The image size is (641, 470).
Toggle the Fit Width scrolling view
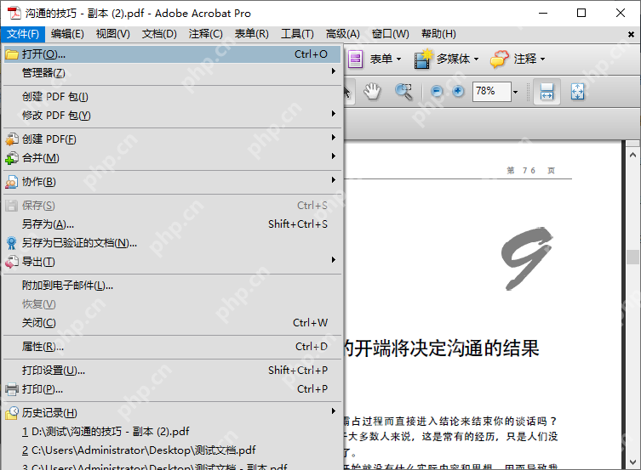[x=547, y=92]
